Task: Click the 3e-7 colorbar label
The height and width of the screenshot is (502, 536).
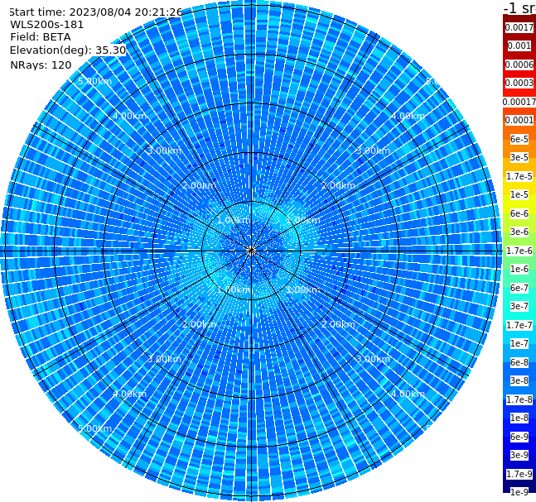Action: coord(519,306)
